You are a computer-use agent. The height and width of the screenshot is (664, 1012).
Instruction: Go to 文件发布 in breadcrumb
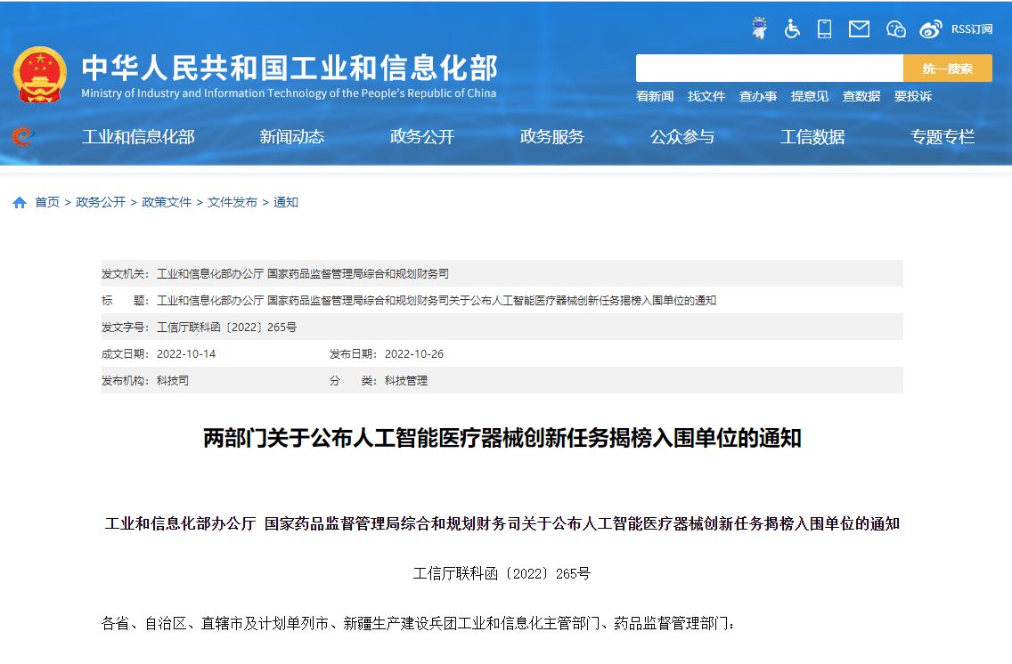click(233, 202)
